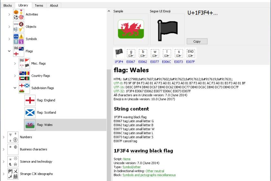Open the E0062 code link
Image resolution: width=271 pixels, height=181 pixels.
coord(143,62)
